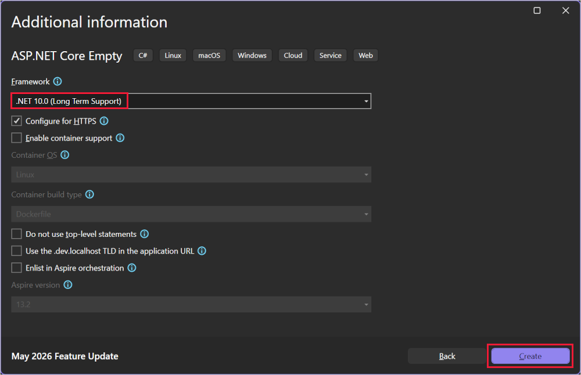This screenshot has width=581, height=375.
Task: Click the C# tag
Action: coord(143,55)
